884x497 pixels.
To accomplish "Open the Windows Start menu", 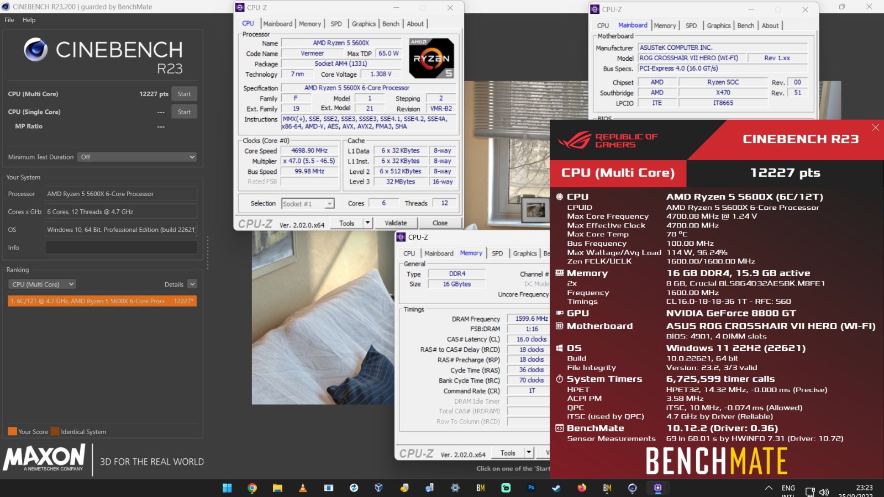I will pos(227,488).
